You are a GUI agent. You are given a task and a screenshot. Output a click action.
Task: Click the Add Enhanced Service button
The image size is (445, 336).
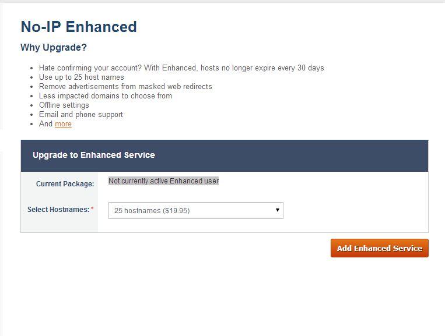[379, 248]
